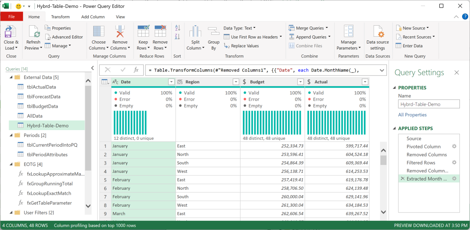Viewport: 470px width, 230px height.
Task: Click the query Name input field
Action: (x=429, y=104)
